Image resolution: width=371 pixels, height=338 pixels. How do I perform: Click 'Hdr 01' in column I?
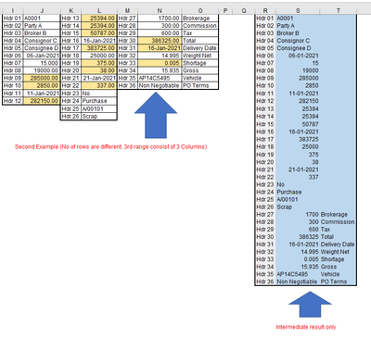point(12,19)
